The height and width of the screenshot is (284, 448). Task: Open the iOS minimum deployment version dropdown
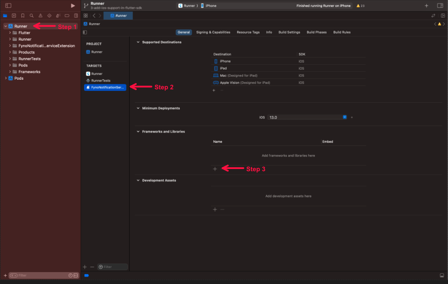pyautogui.click(x=344, y=117)
